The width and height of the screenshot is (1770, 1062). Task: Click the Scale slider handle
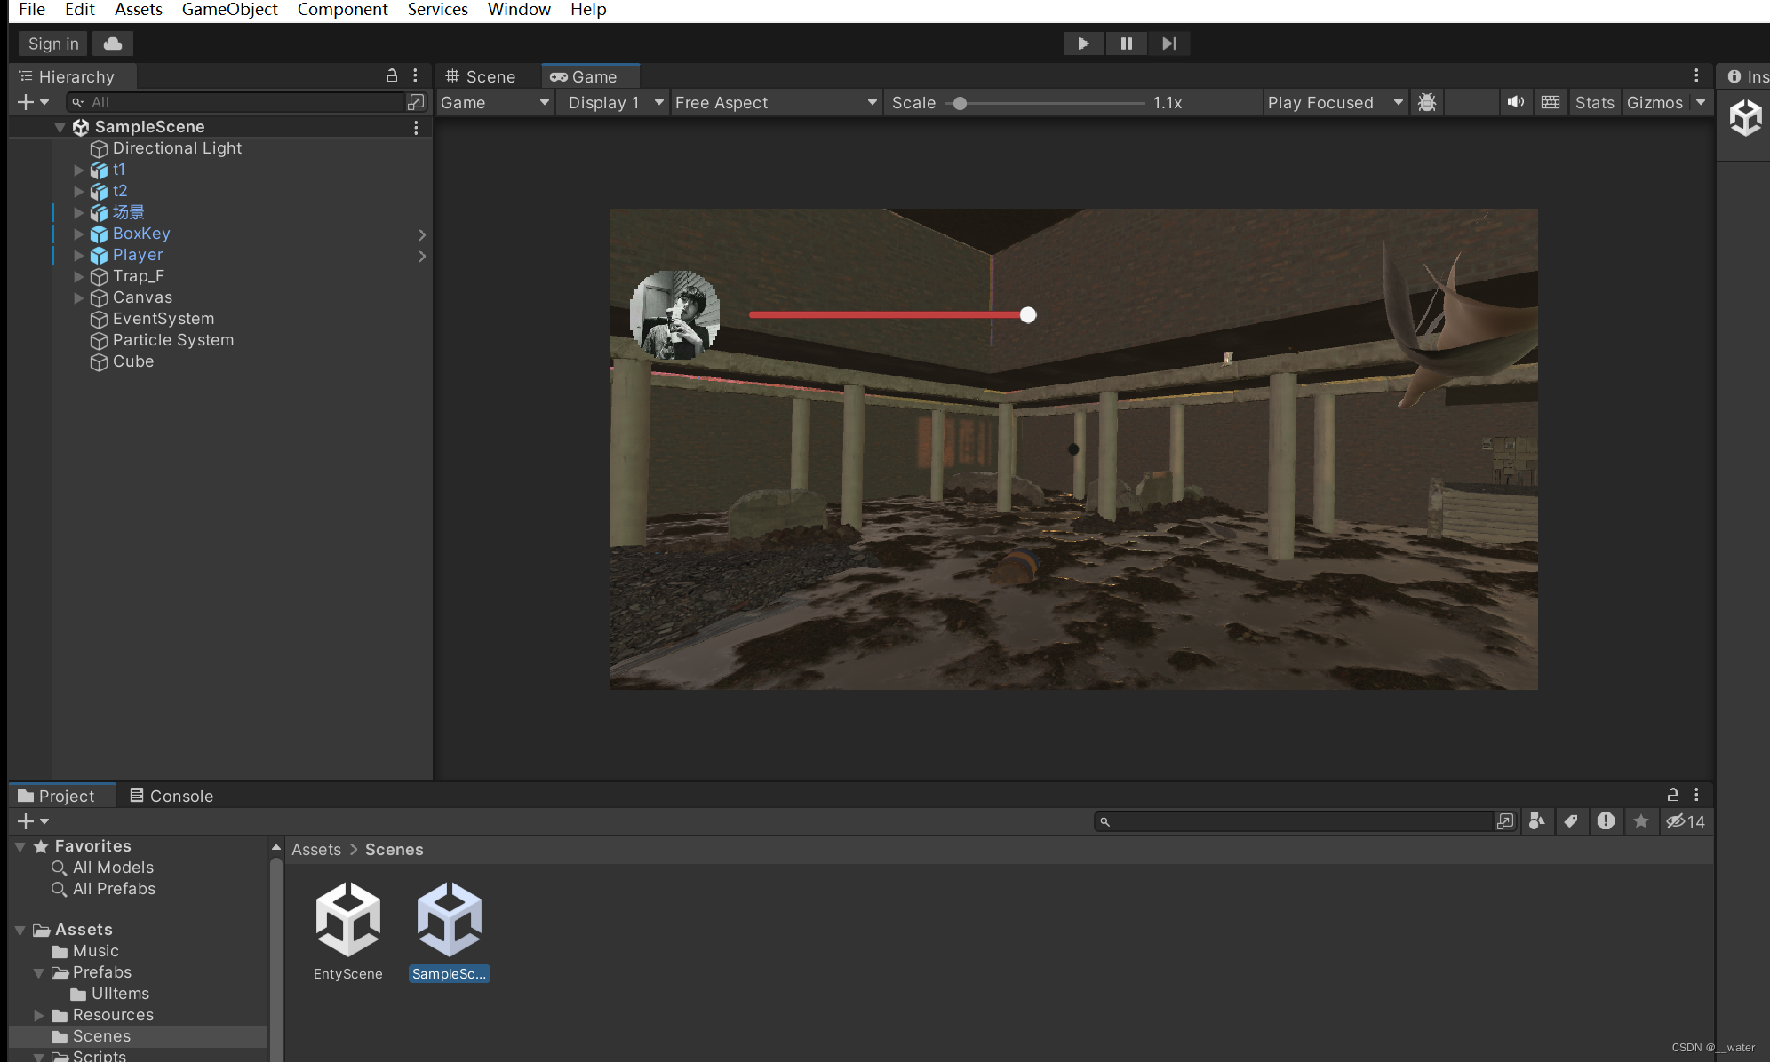[960, 103]
